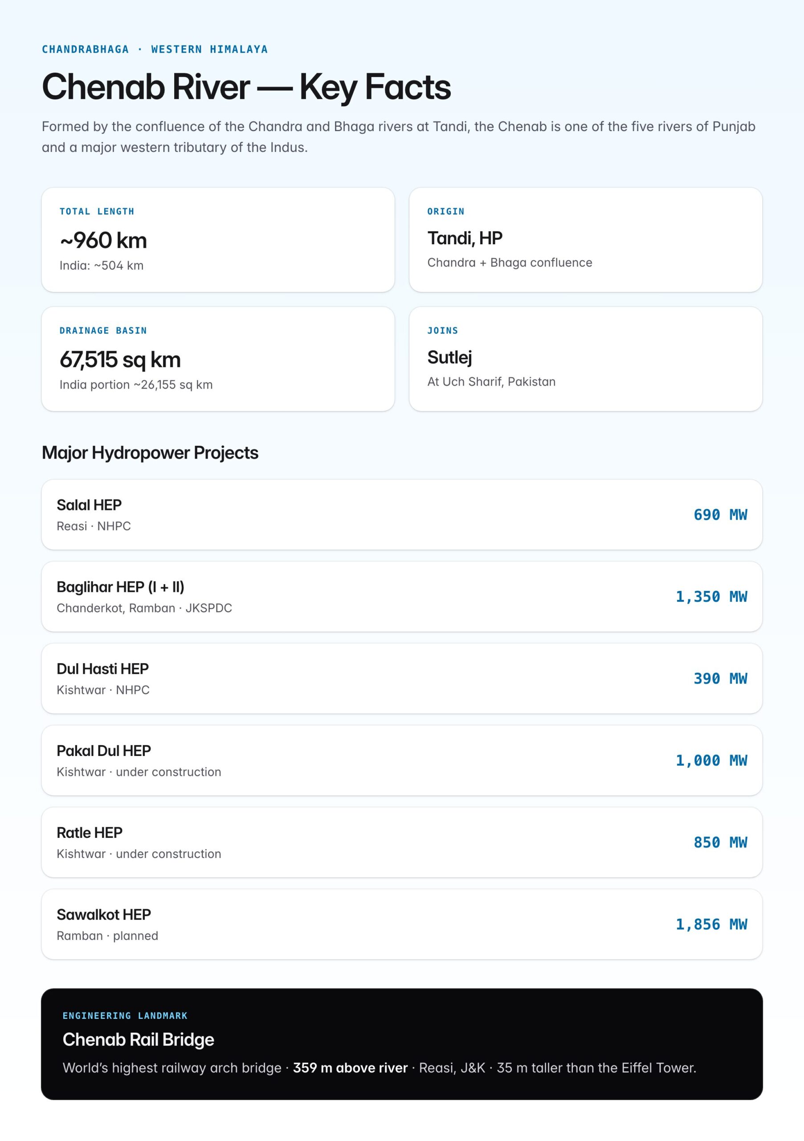Click the '1,000 MW' capacity value

pyautogui.click(x=711, y=760)
